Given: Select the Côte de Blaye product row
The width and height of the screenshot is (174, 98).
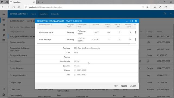Looking at the screenshot, I should point(86,39).
